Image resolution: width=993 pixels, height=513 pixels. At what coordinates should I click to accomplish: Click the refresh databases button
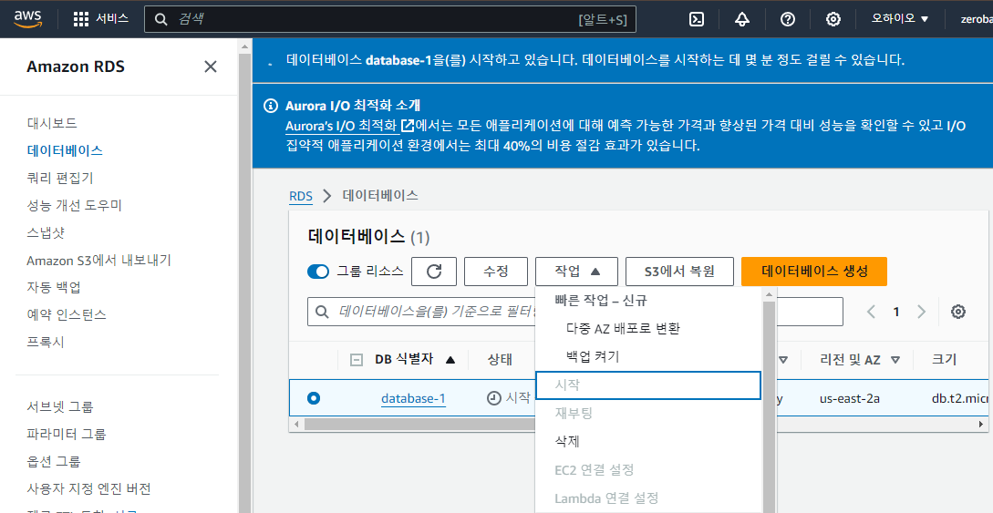(x=434, y=272)
